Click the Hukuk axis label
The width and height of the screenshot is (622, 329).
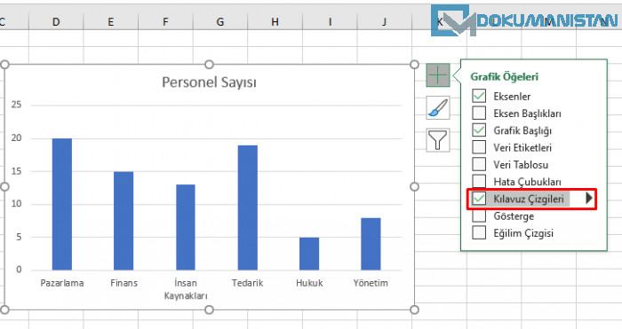[309, 283]
